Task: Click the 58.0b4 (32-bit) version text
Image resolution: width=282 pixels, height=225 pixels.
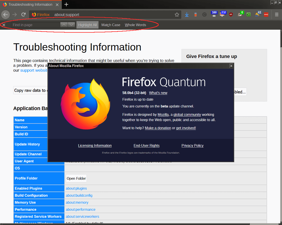Action: point(134,93)
